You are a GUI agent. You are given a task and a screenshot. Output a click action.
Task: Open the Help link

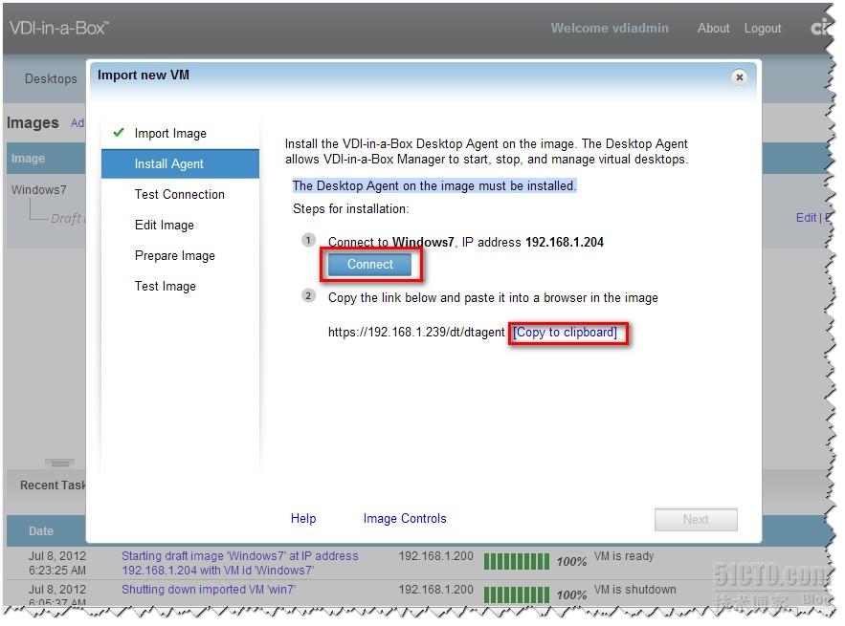[303, 518]
